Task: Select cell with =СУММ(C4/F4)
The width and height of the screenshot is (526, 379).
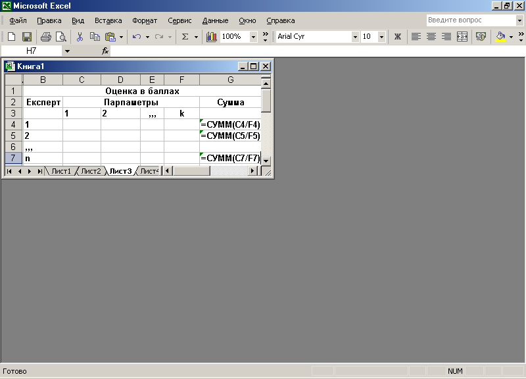Action: click(230, 124)
